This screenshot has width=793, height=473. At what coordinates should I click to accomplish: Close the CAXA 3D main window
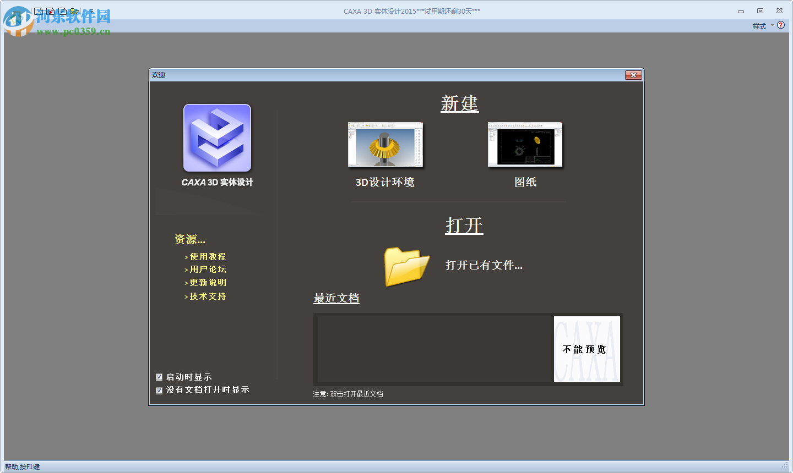[x=779, y=11]
